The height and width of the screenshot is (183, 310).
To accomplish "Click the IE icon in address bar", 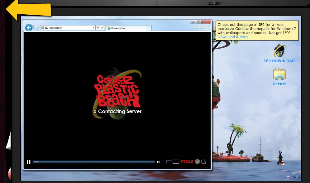I will click(42, 28).
